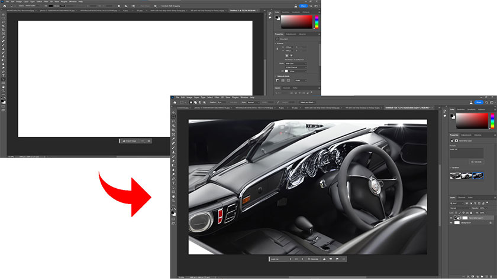Select the Rectangular Marquee tool in the back window
This screenshot has width=497, height=279.
tap(3, 18)
